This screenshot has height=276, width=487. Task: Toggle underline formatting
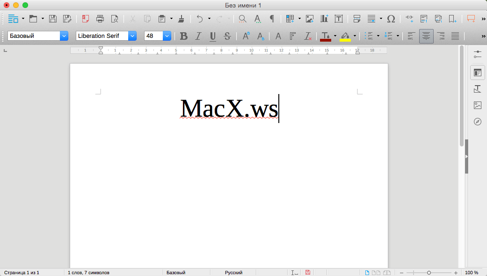(213, 36)
